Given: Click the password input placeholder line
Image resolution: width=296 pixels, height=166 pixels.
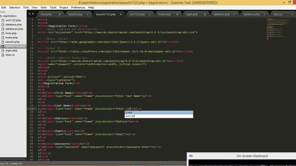Looking at the screenshot, I should pyautogui.click(x=99, y=147).
